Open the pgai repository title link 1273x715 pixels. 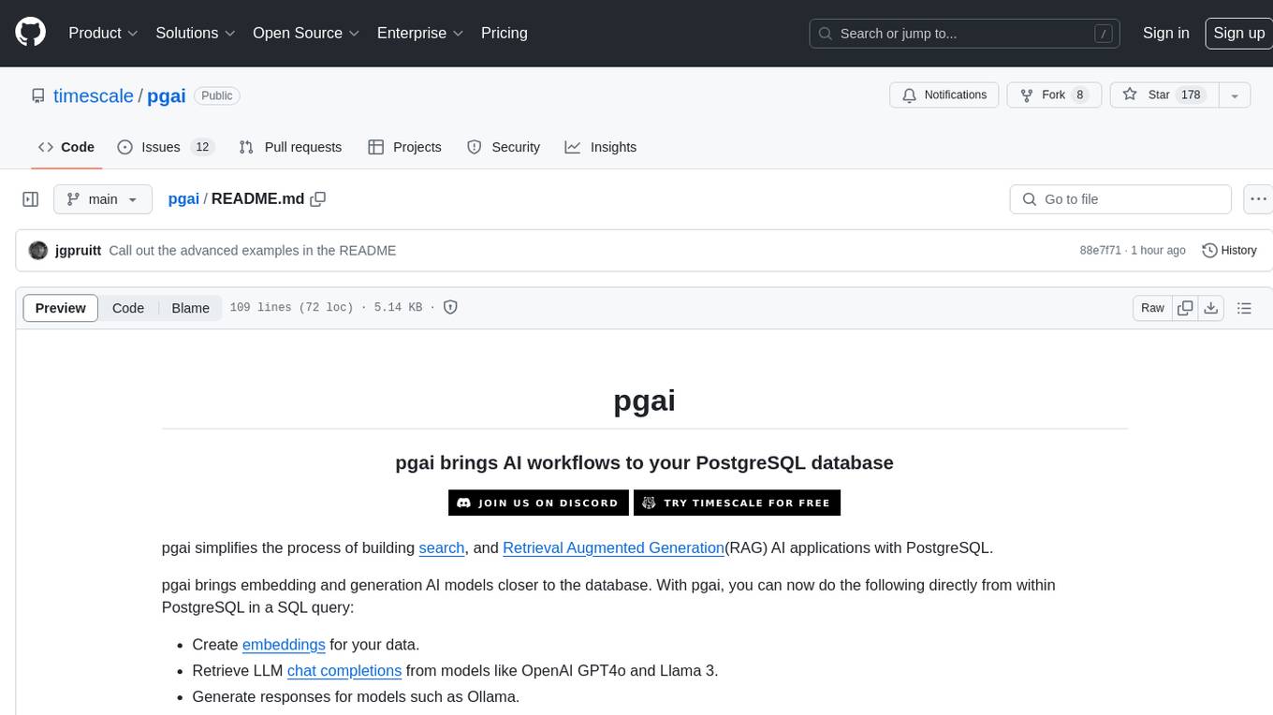point(167,95)
